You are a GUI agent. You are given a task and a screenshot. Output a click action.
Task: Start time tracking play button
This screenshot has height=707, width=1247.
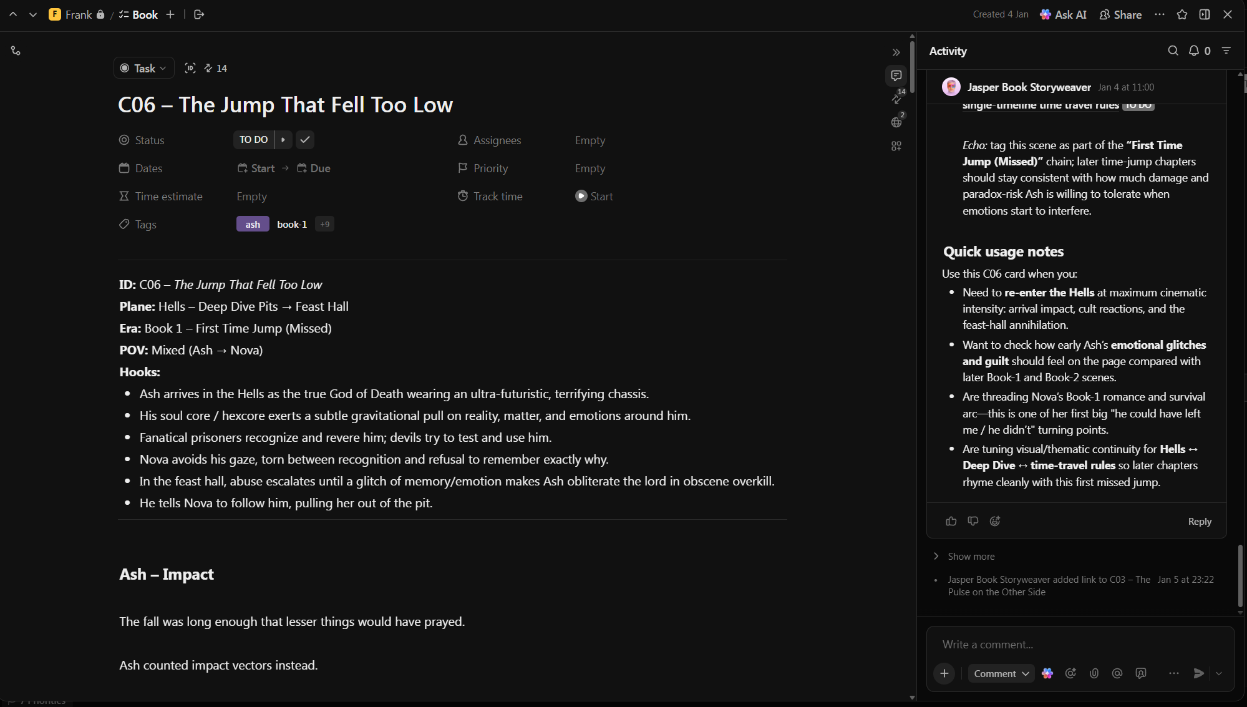pyautogui.click(x=581, y=196)
